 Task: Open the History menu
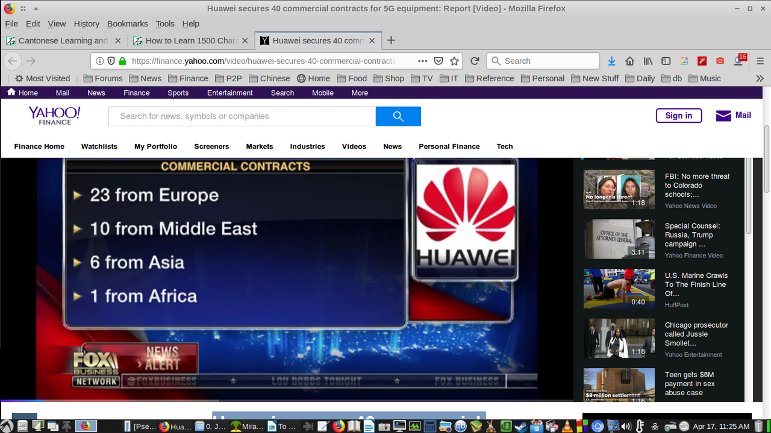tap(86, 23)
